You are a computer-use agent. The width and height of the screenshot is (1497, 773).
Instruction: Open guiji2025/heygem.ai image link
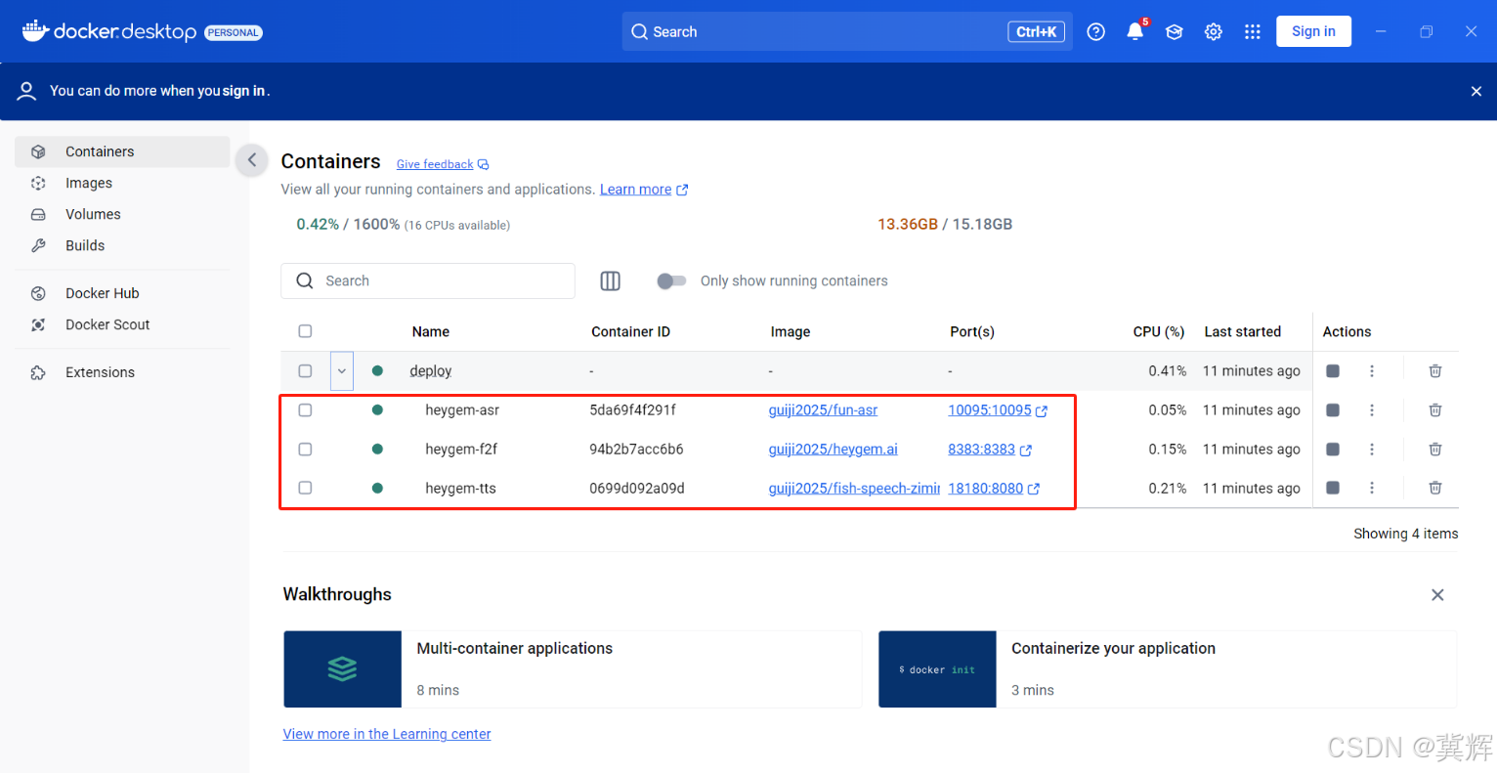coord(833,450)
